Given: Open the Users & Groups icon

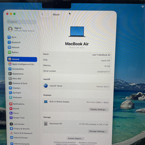Looking at the screenshot, I should [x=12, y=138].
